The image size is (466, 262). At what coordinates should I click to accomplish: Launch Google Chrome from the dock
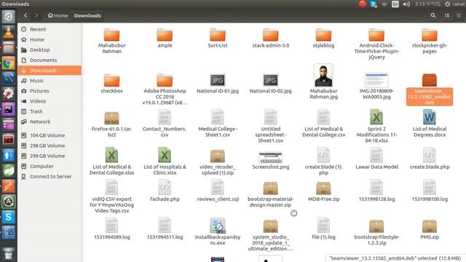8,63
